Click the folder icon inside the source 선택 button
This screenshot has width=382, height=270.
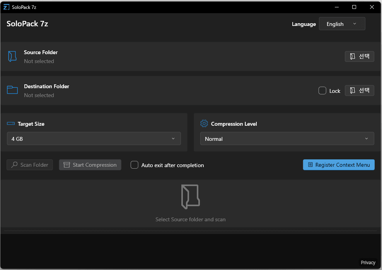pyautogui.click(x=353, y=56)
